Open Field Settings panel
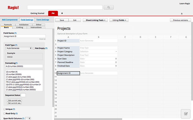Viewport: 193px width, 120px height. pos(27,20)
